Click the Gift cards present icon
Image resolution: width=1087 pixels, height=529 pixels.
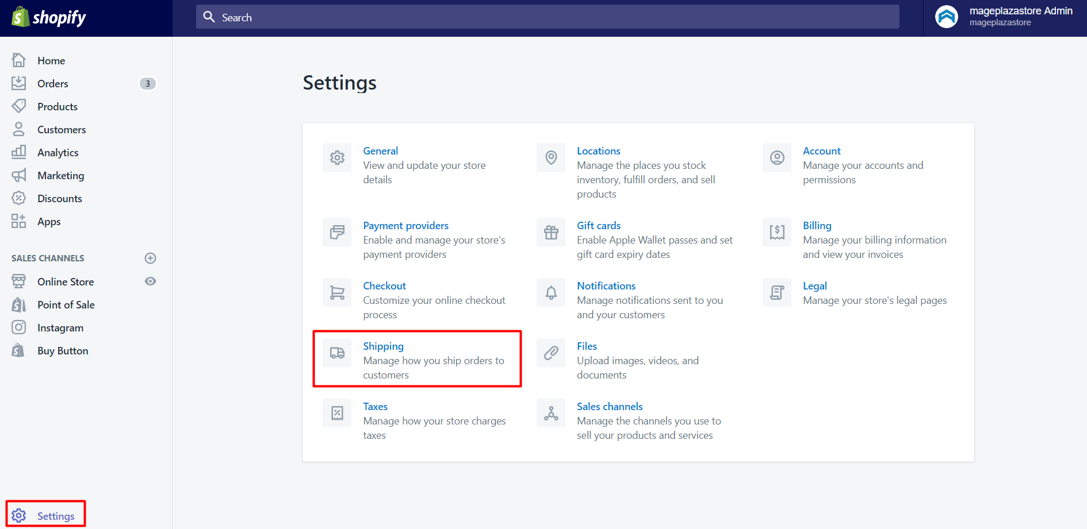pyautogui.click(x=551, y=232)
